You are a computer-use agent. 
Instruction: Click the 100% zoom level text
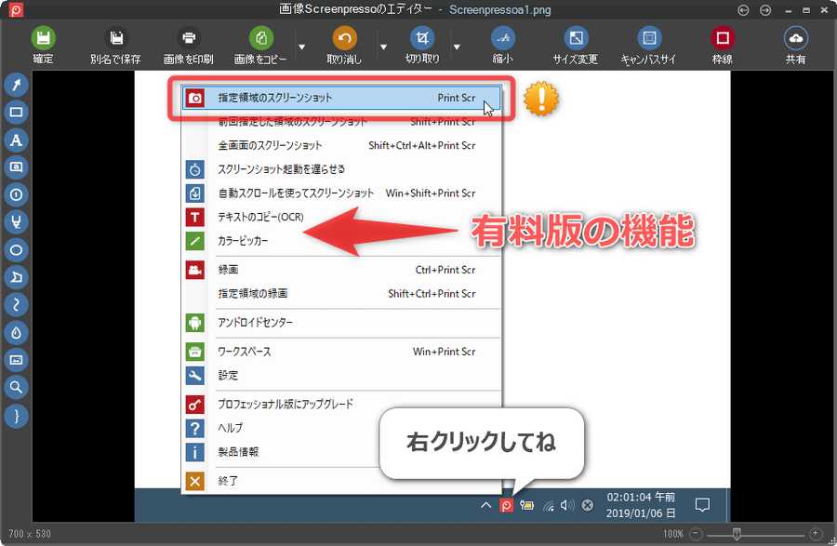pyautogui.click(x=673, y=534)
